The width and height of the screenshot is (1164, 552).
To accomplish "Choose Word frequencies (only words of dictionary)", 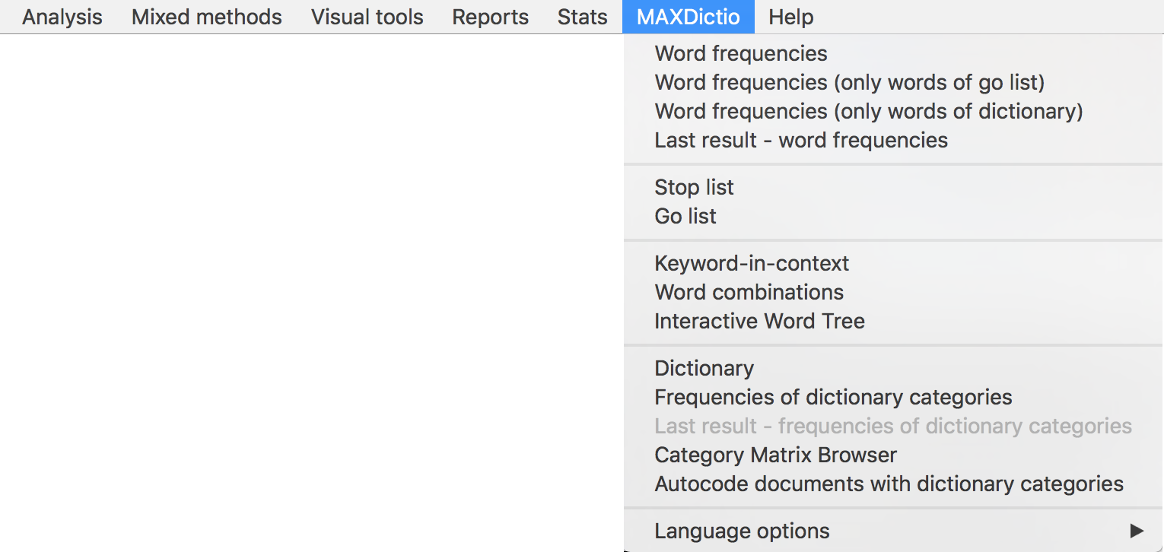I will [x=893, y=111].
